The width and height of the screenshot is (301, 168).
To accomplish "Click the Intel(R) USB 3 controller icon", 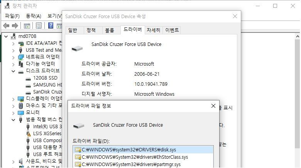I will (28, 127).
